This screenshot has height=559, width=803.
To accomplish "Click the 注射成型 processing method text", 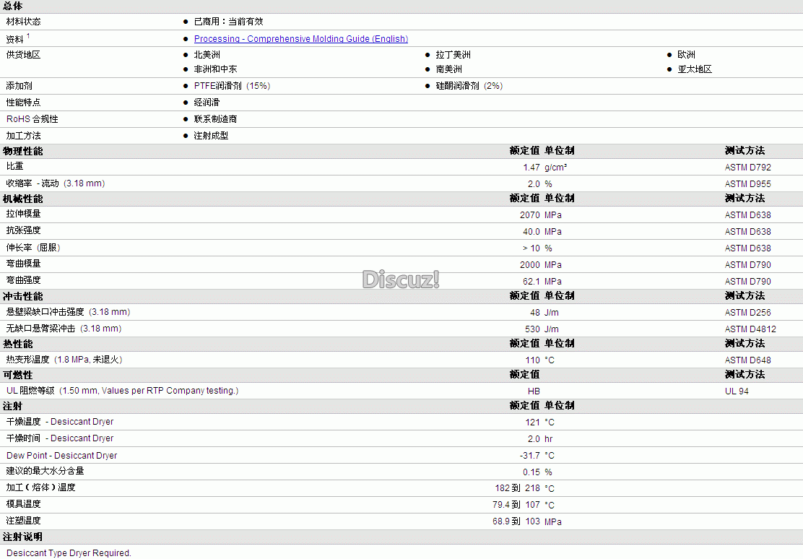I will [x=211, y=136].
